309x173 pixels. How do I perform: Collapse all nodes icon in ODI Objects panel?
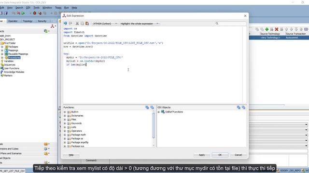click(x=243, y=107)
